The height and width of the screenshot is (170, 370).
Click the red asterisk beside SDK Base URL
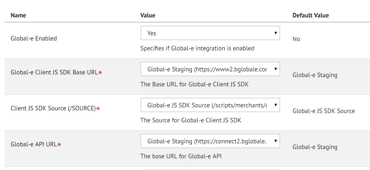coord(100,73)
